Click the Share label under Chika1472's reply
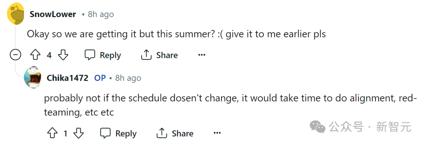Screen dimensions: 425x144 (x=183, y=133)
